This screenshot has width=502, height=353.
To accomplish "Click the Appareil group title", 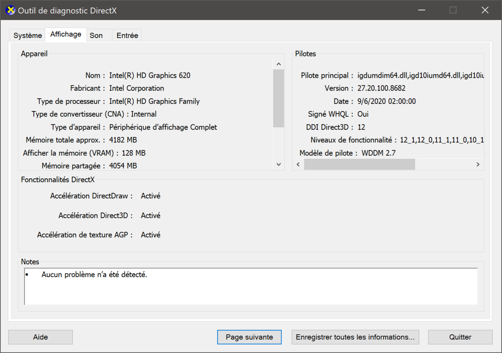I will (34, 54).
